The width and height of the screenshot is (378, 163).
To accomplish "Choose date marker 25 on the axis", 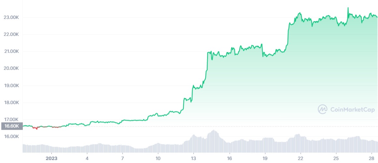I will [336, 158].
